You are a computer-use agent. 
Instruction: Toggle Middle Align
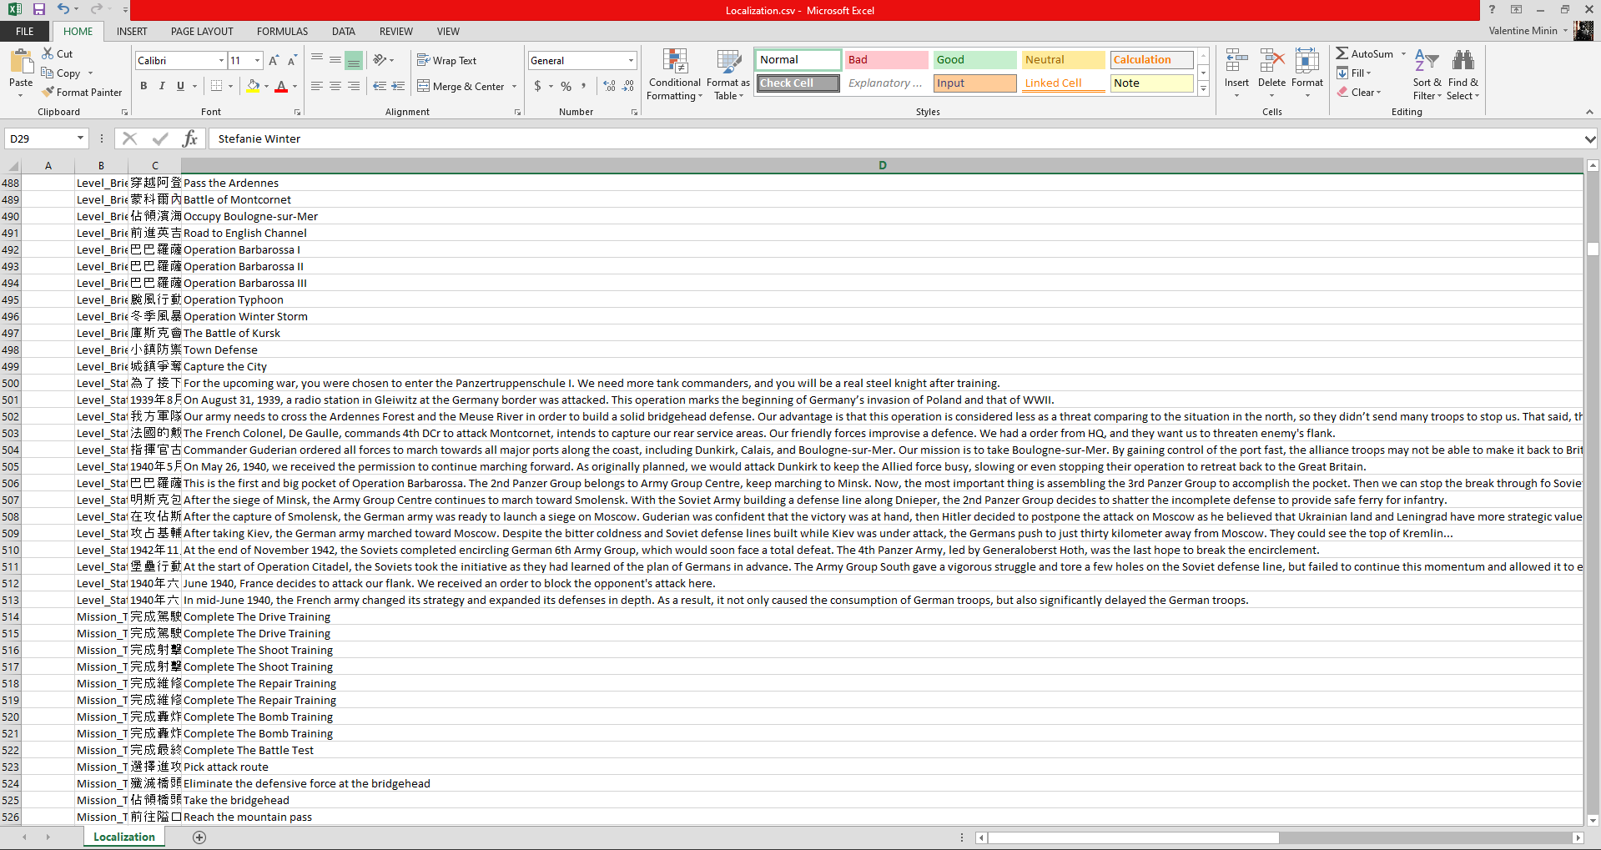click(x=335, y=59)
